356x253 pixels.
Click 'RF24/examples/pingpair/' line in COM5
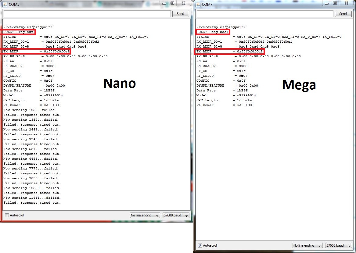[x=28, y=27]
